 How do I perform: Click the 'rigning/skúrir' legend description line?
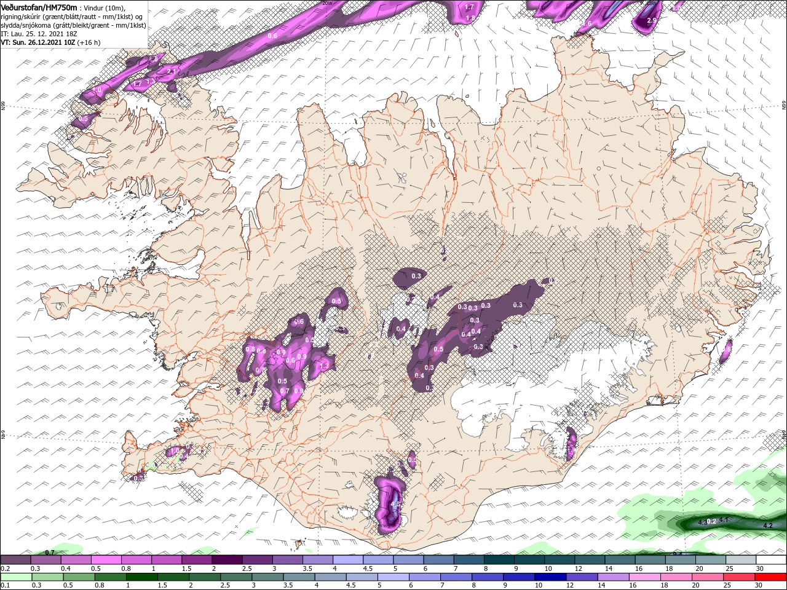click(73, 16)
